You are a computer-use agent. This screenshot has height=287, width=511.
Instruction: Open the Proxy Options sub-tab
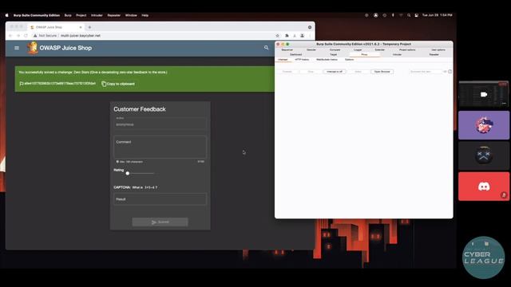pyautogui.click(x=349, y=60)
